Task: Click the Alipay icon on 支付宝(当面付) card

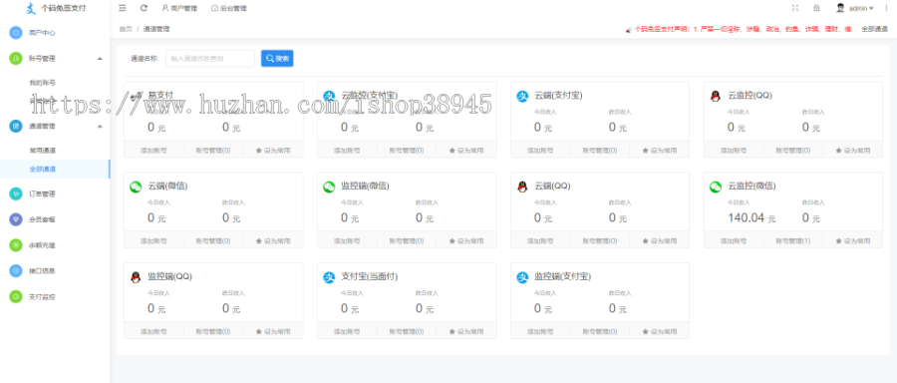Action: click(329, 277)
